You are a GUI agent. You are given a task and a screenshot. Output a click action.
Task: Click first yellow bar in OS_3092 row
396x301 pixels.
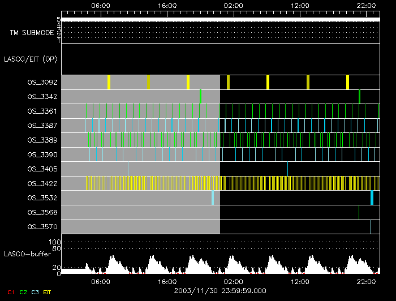point(109,82)
